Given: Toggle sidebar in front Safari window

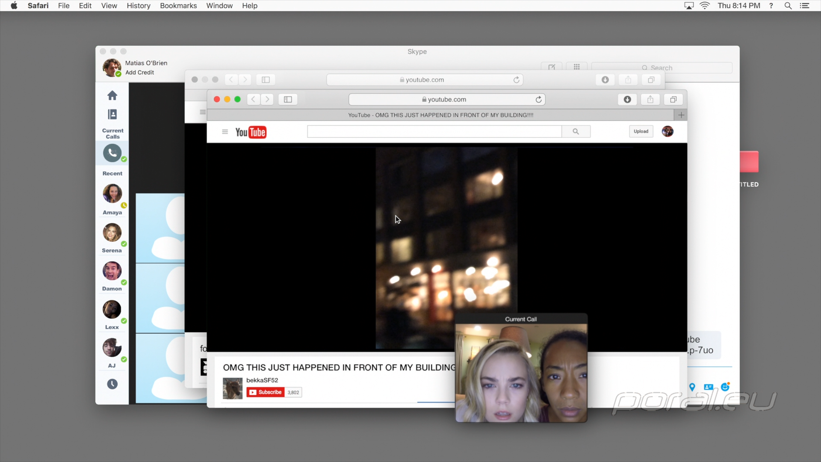Looking at the screenshot, I should click(x=288, y=99).
